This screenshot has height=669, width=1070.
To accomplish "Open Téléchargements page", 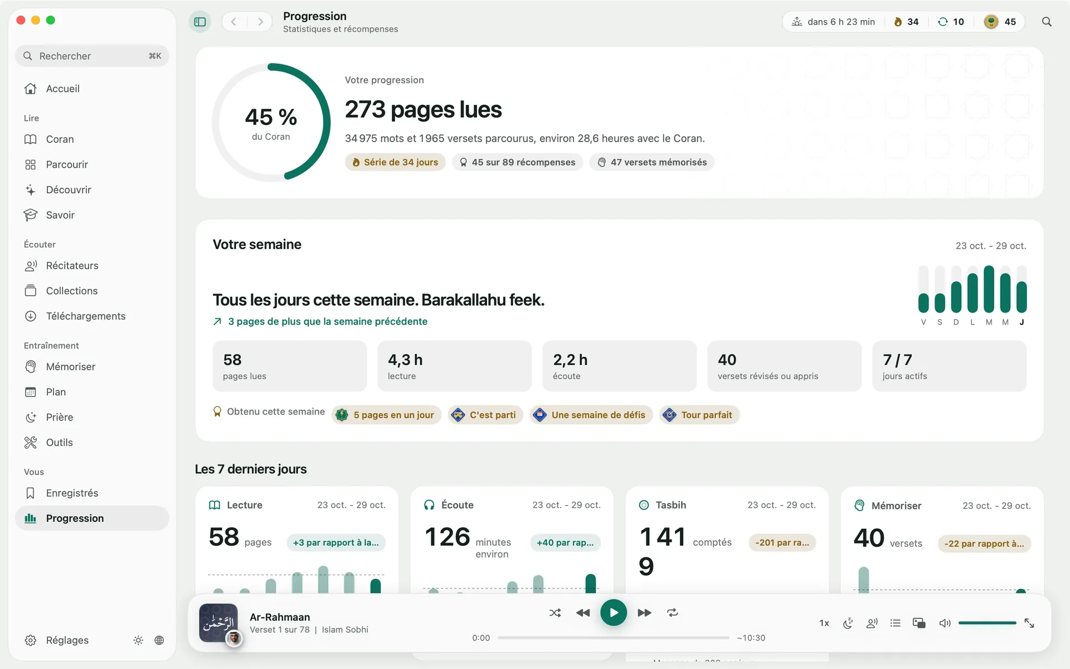I will (x=92, y=316).
